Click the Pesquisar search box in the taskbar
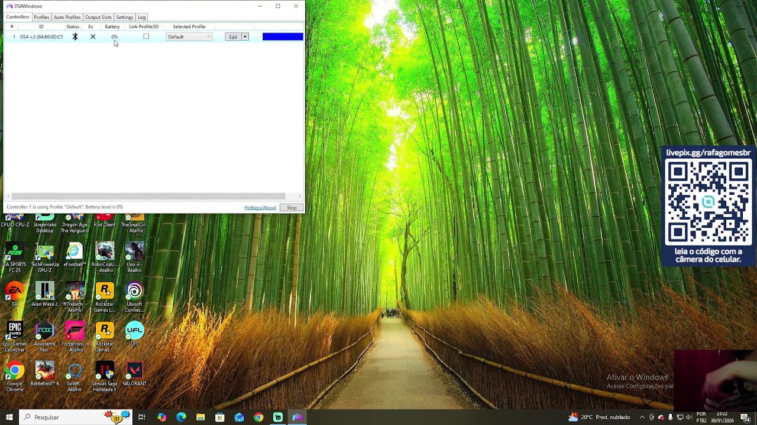Image resolution: width=757 pixels, height=425 pixels. [76, 417]
